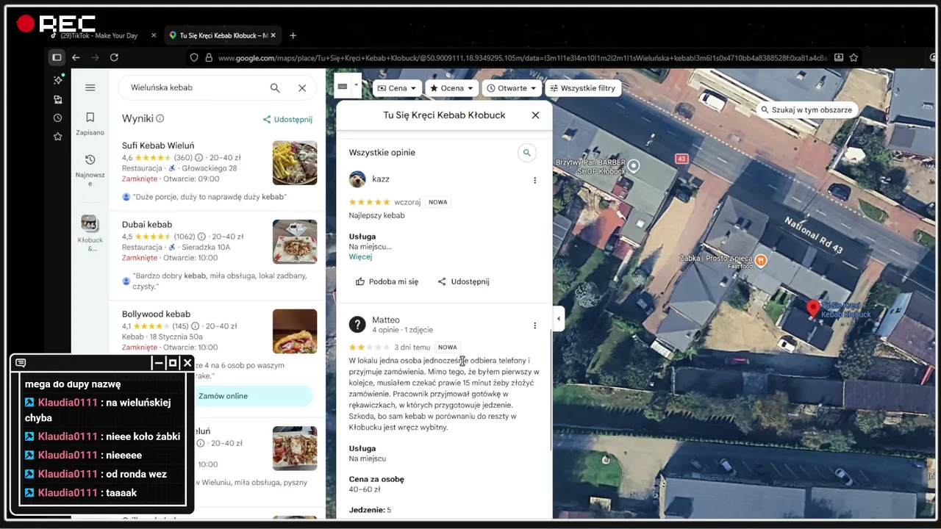Open more options for the Matteo review
This screenshot has width=941, height=529.
pos(534,325)
